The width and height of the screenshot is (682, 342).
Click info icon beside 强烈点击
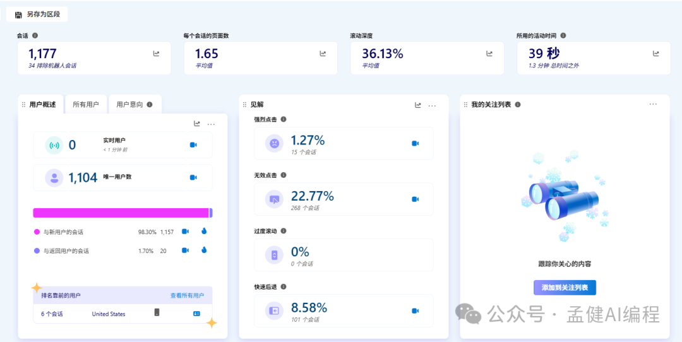(284, 119)
